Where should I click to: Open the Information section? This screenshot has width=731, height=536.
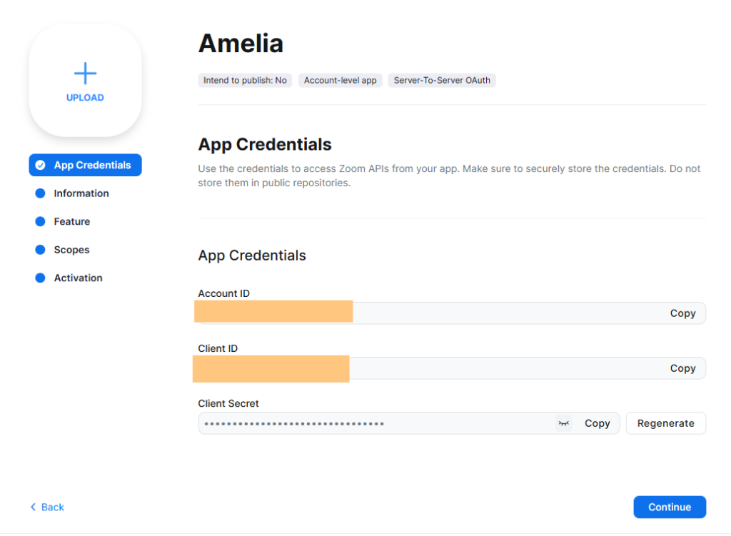pos(81,193)
